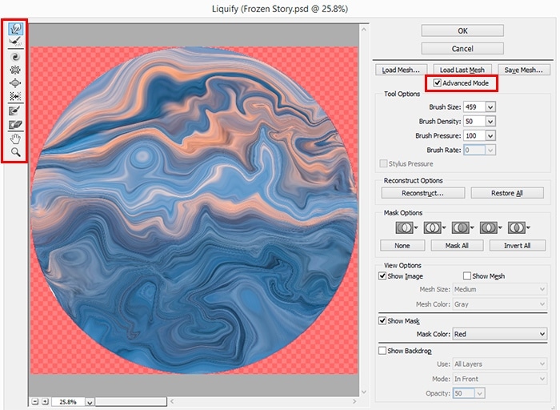Click the liquified swirl image preview
Screen dimensions: 560x410
tap(194, 210)
